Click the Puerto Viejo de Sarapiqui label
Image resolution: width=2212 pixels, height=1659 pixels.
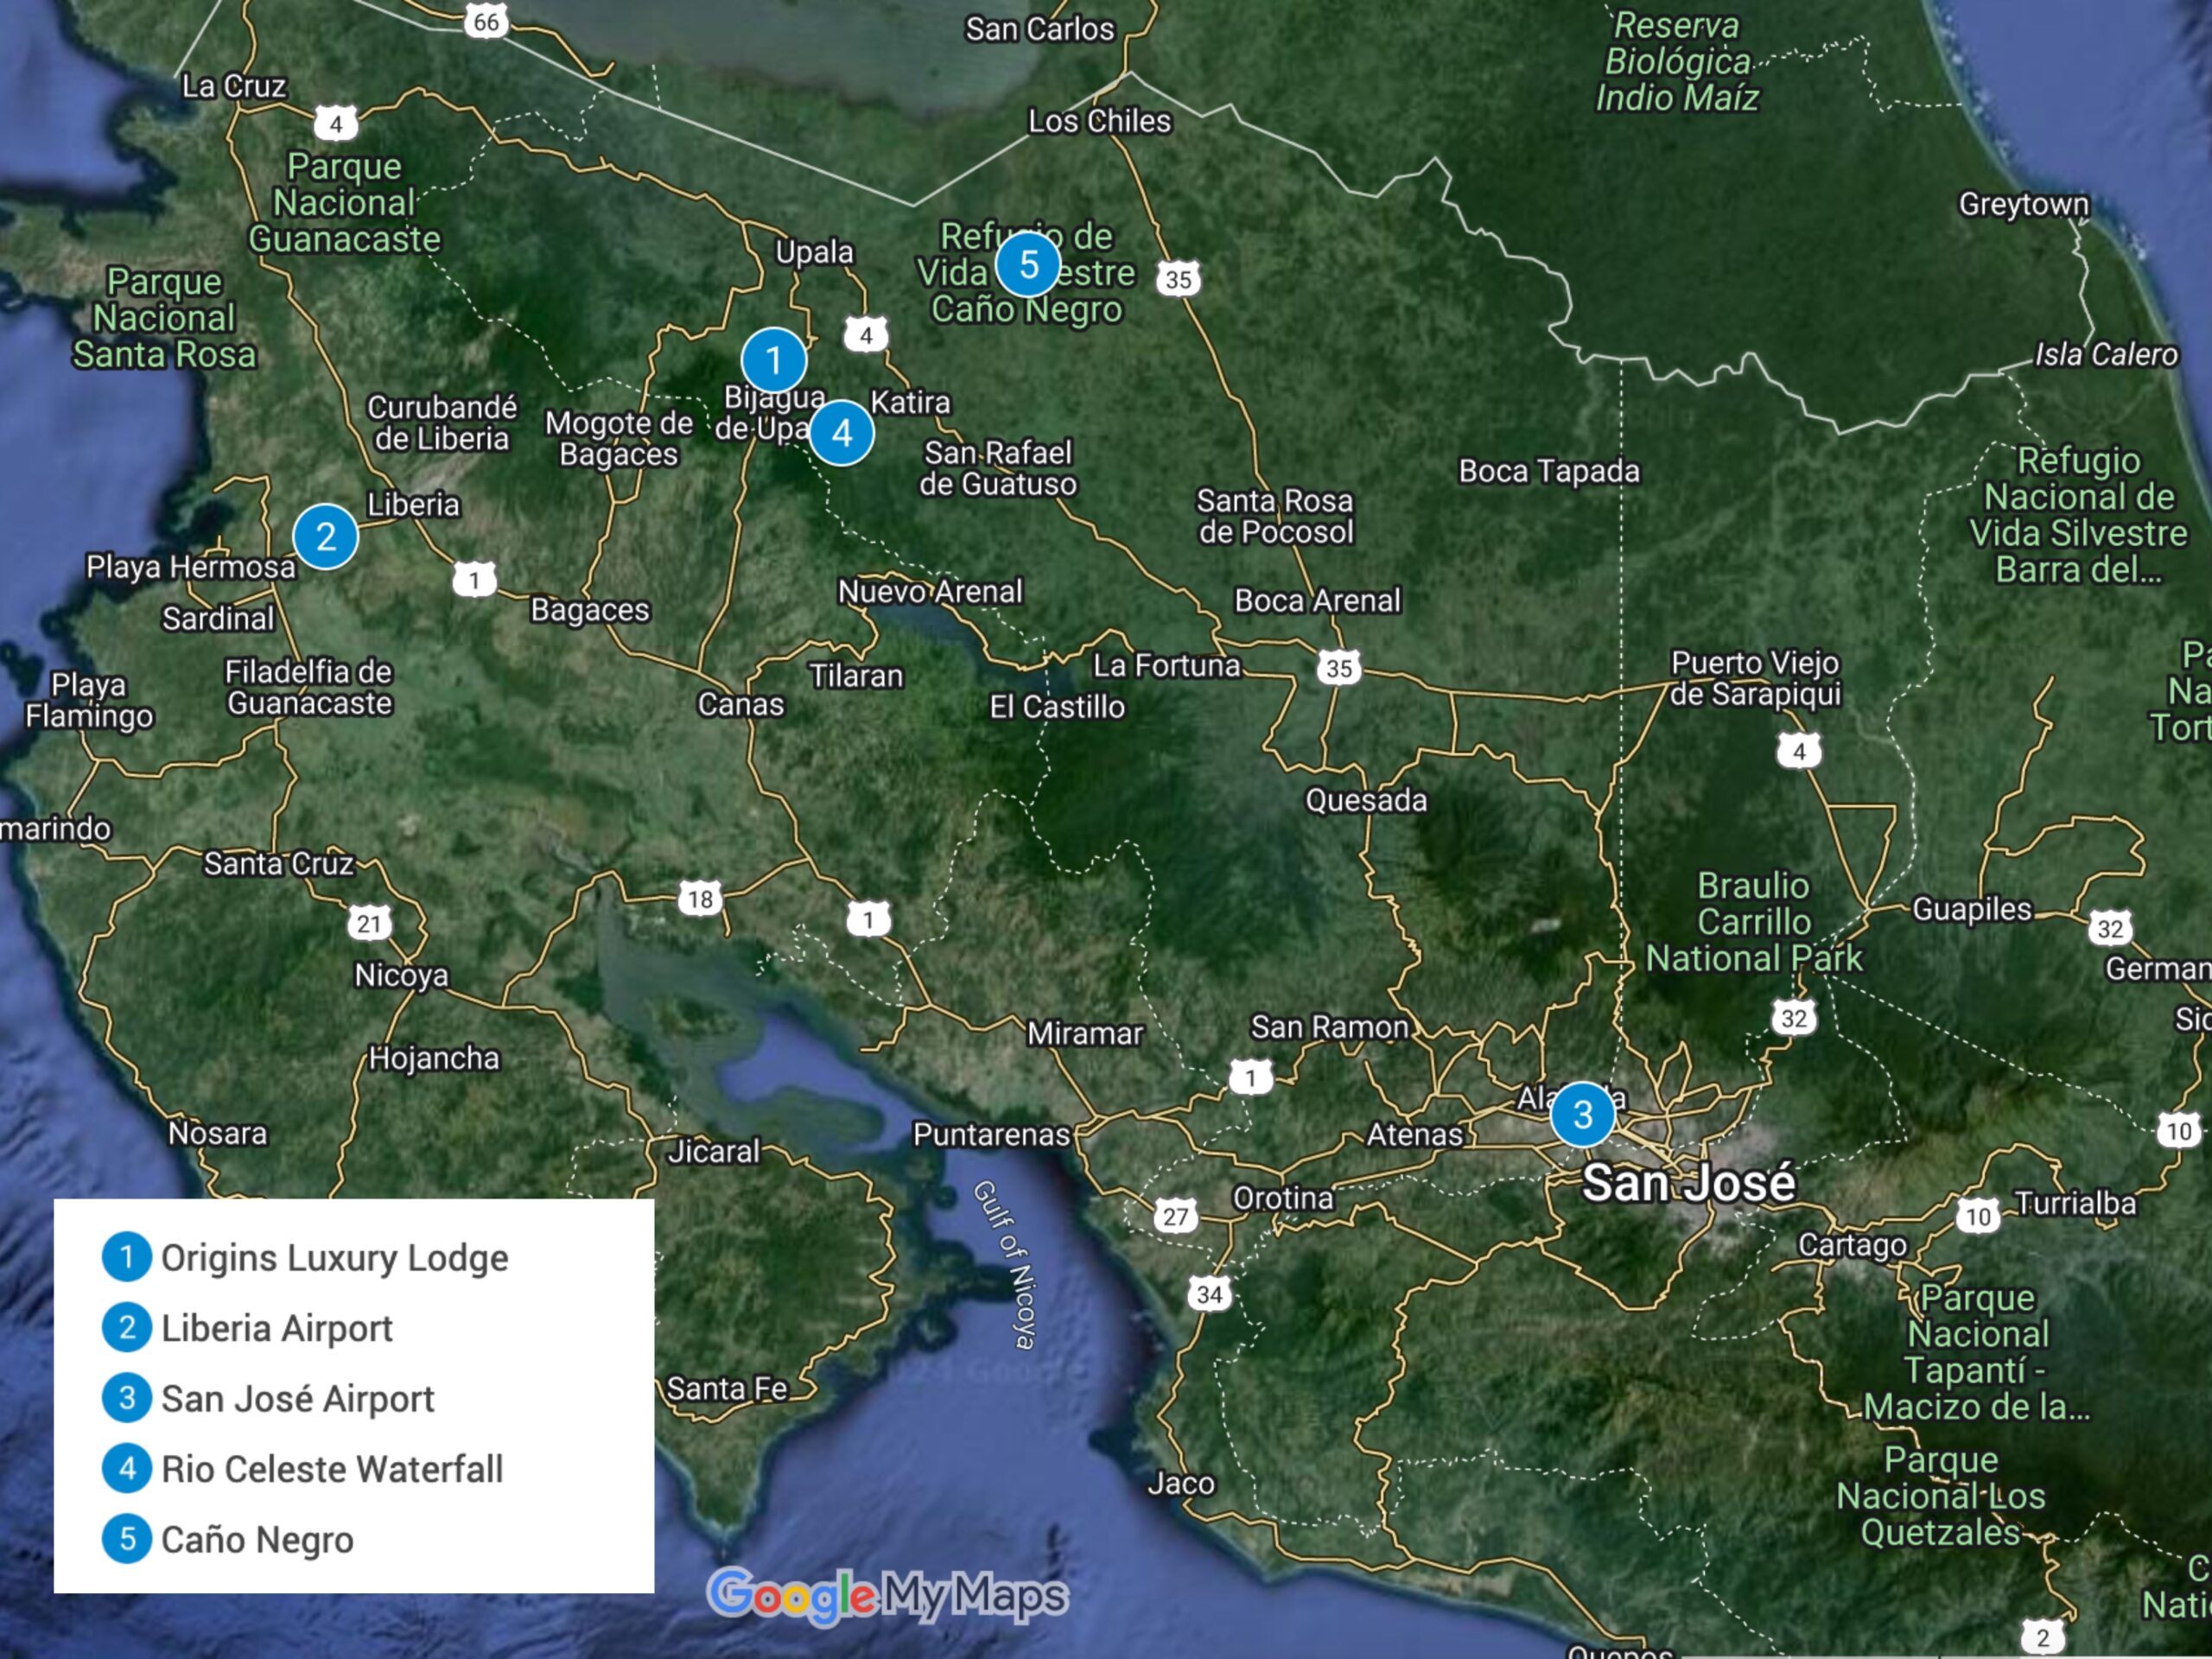click(x=1755, y=678)
